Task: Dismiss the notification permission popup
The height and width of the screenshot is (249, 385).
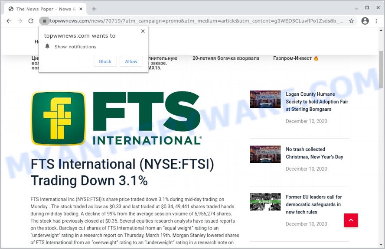Action: (143, 31)
